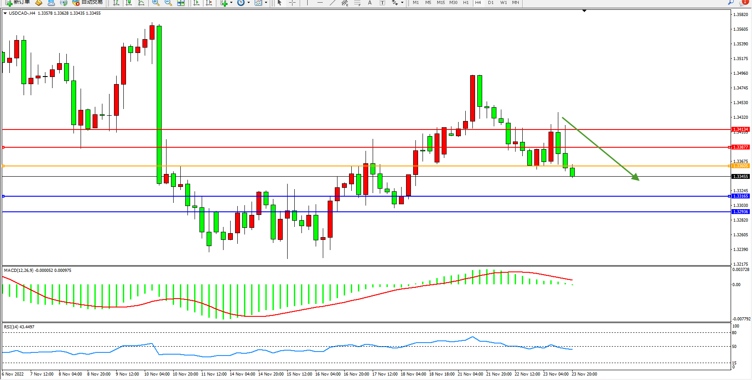Click the orange 1.33605 price level label
Viewport: 752px width, 380px height.
point(740,166)
